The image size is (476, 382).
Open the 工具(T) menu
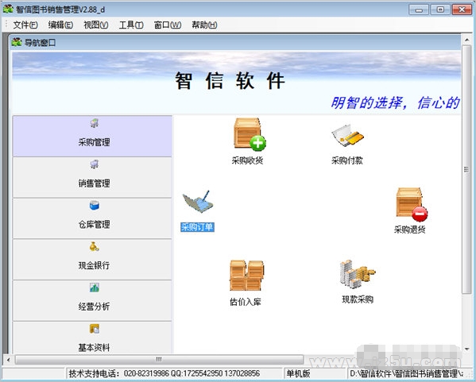pyautogui.click(x=131, y=25)
